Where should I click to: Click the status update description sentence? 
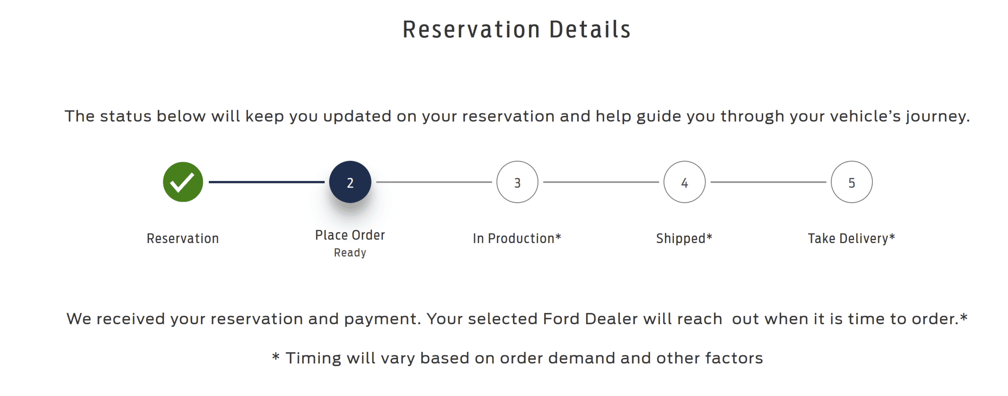click(x=517, y=116)
